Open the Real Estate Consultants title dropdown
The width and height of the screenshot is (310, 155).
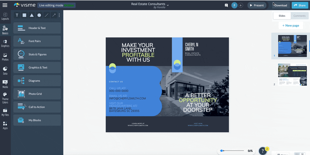click(x=168, y=5)
